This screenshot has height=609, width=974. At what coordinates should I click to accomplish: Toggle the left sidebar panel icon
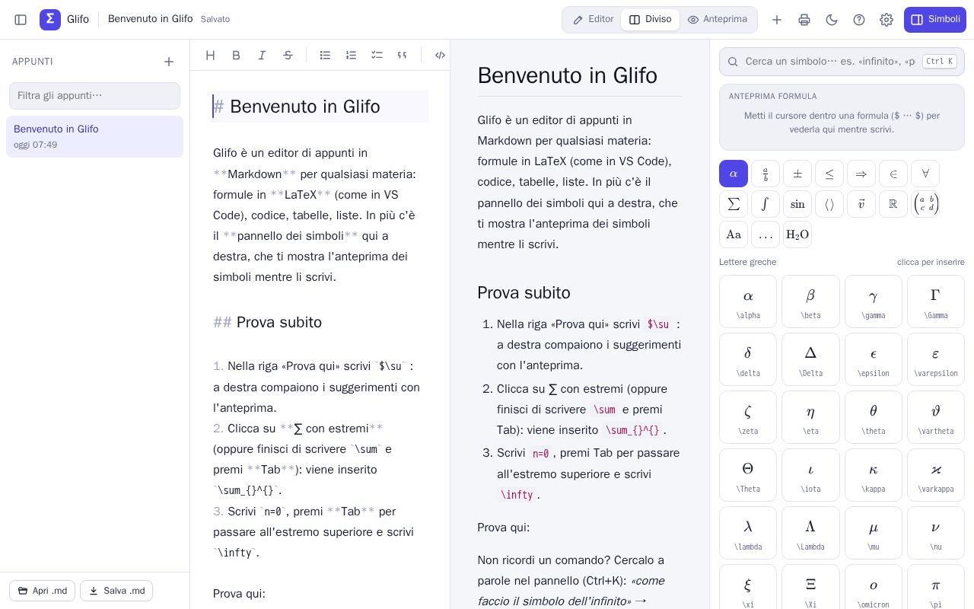(x=21, y=20)
